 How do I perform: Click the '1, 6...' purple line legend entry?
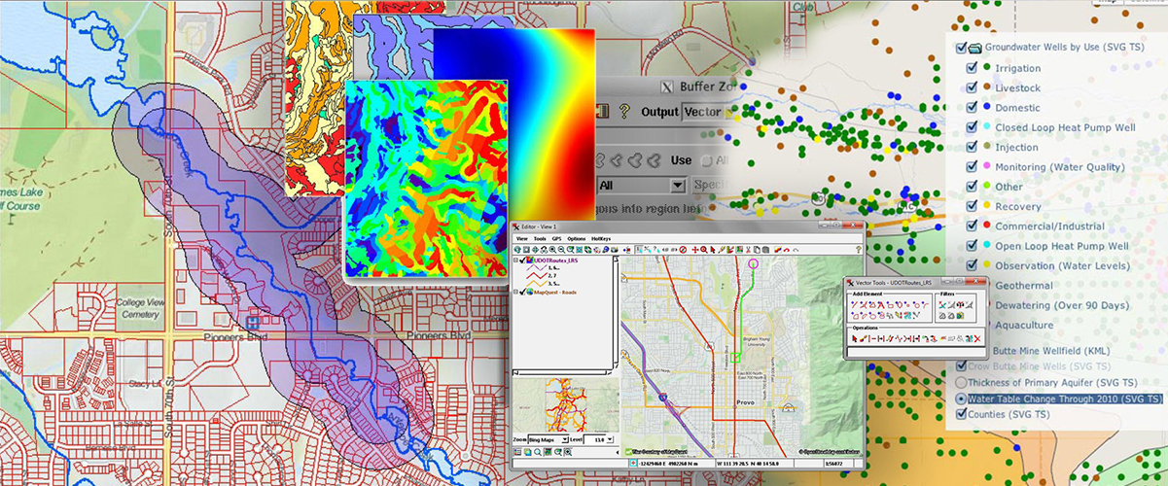544,267
